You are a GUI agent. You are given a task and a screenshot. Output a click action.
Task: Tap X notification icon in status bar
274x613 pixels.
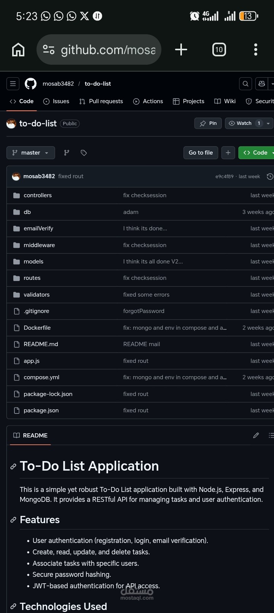point(84,16)
